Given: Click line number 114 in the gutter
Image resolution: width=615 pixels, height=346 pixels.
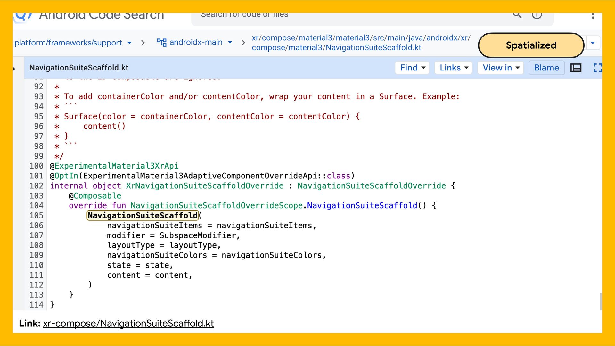Looking at the screenshot, I should pos(37,305).
